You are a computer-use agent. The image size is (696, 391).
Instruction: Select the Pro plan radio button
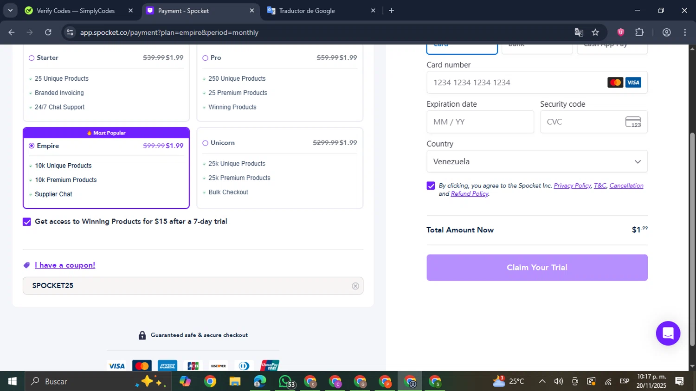[x=205, y=58]
